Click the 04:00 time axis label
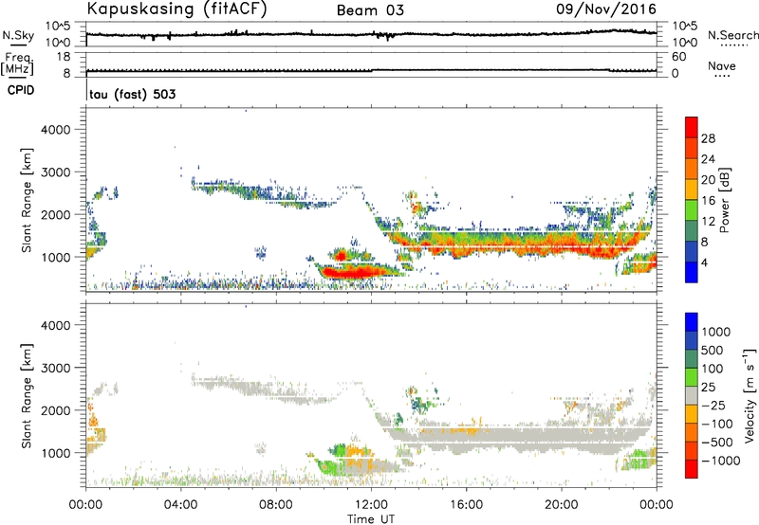759x525 pixels. pyautogui.click(x=180, y=505)
